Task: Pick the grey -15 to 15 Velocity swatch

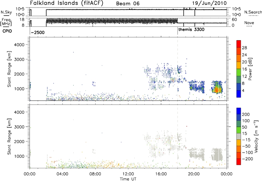Action: 239,136
